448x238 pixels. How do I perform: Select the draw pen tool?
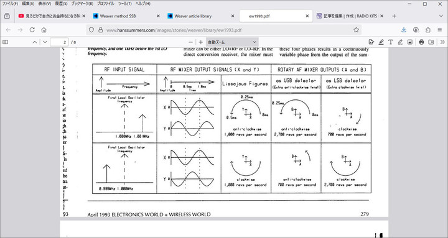tap(400, 42)
